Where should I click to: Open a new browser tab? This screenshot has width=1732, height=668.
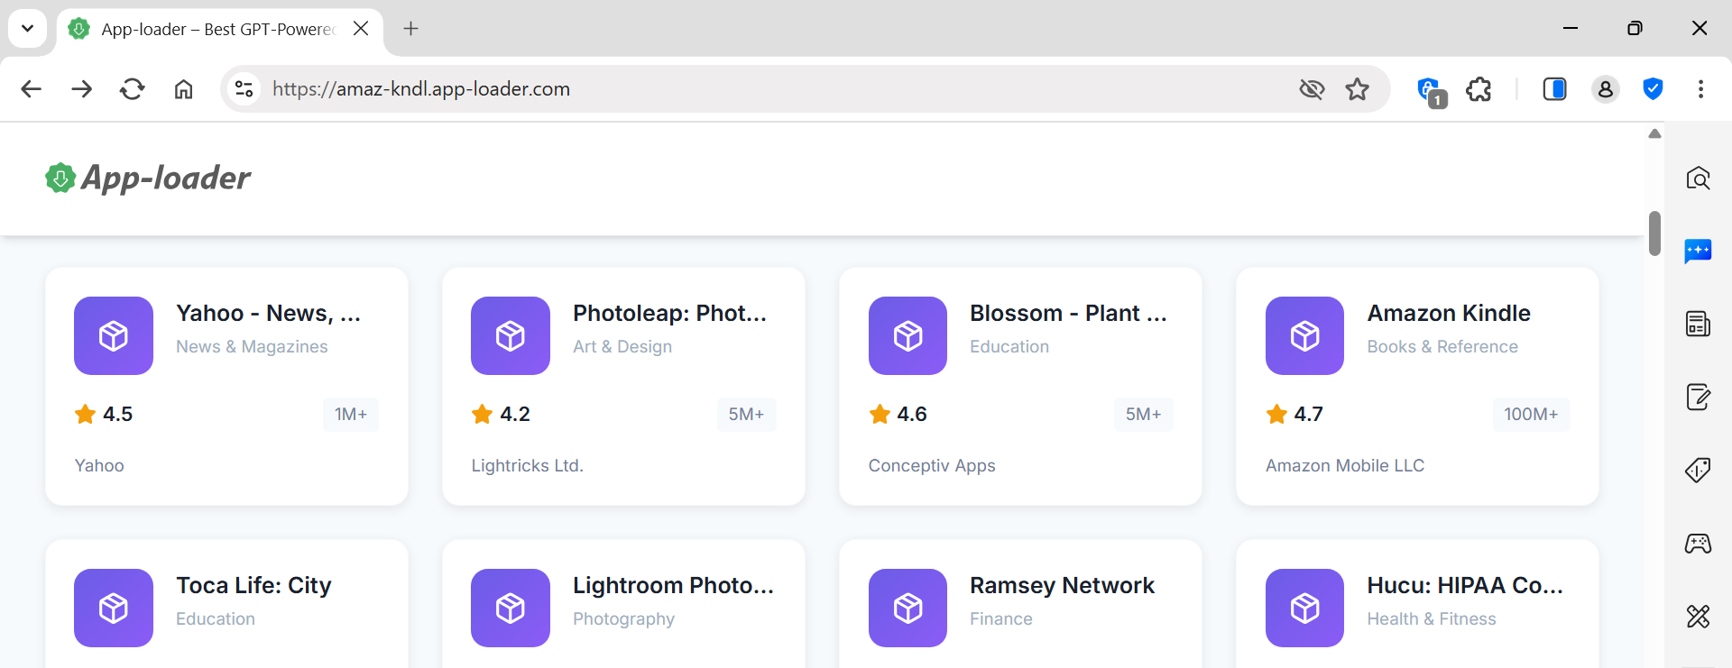coord(411,29)
